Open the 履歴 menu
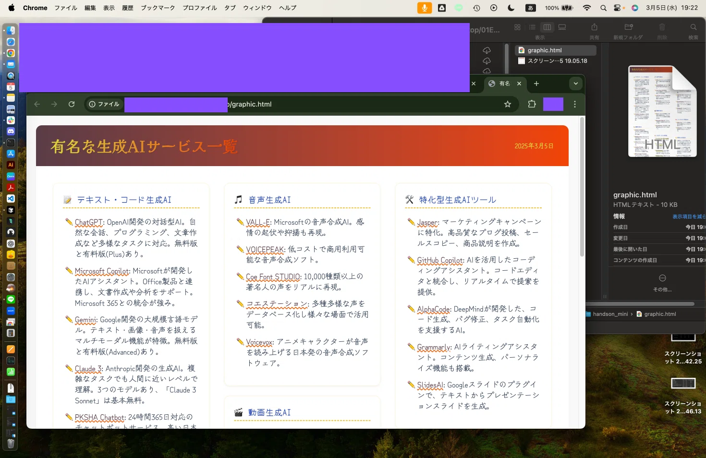 click(x=128, y=8)
